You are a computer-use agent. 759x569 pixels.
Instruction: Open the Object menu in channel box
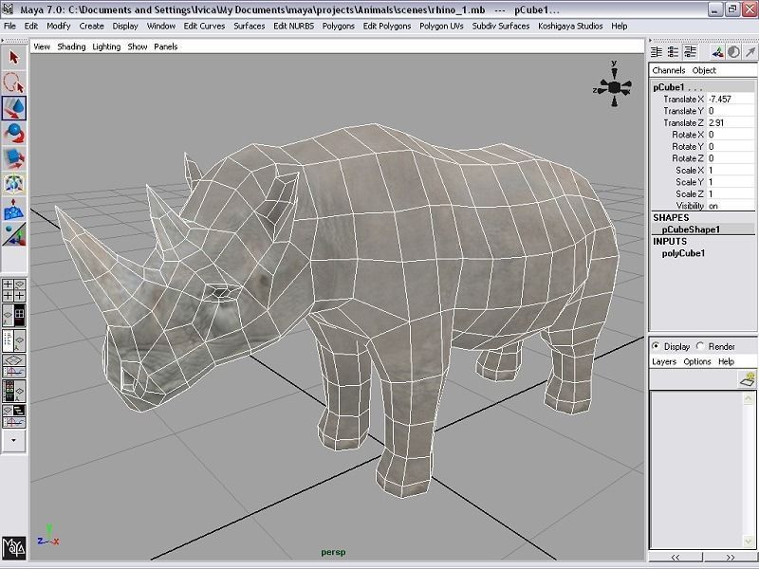click(704, 70)
